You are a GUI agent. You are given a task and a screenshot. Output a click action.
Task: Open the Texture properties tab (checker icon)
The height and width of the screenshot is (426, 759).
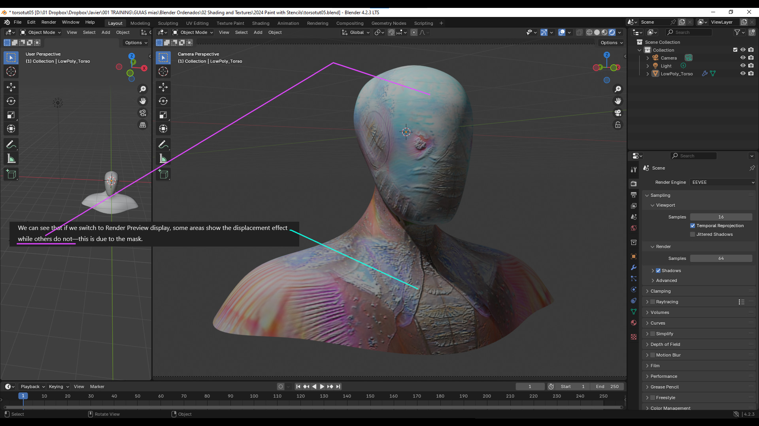pyautogui.click(x=634, y=337)
